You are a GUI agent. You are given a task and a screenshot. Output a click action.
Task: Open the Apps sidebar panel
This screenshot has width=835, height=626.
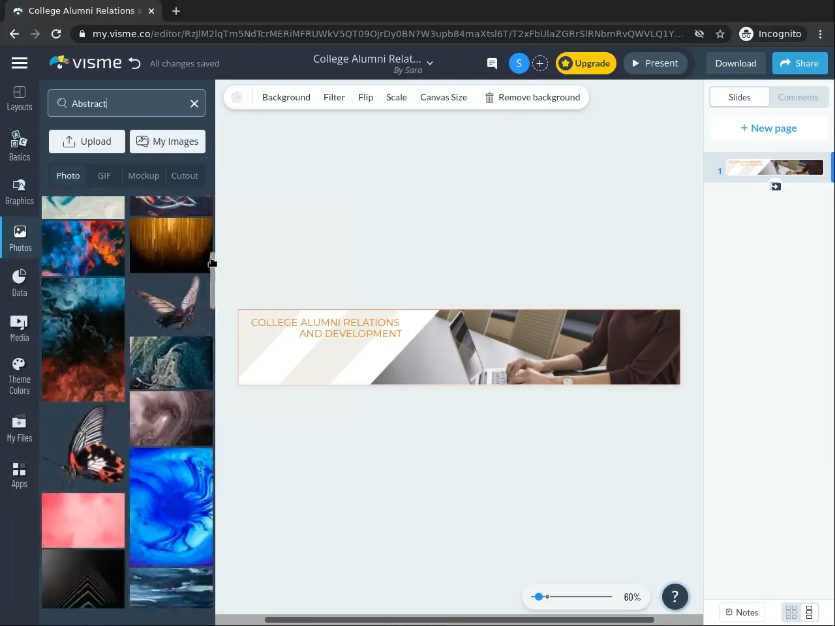point(20,475)
